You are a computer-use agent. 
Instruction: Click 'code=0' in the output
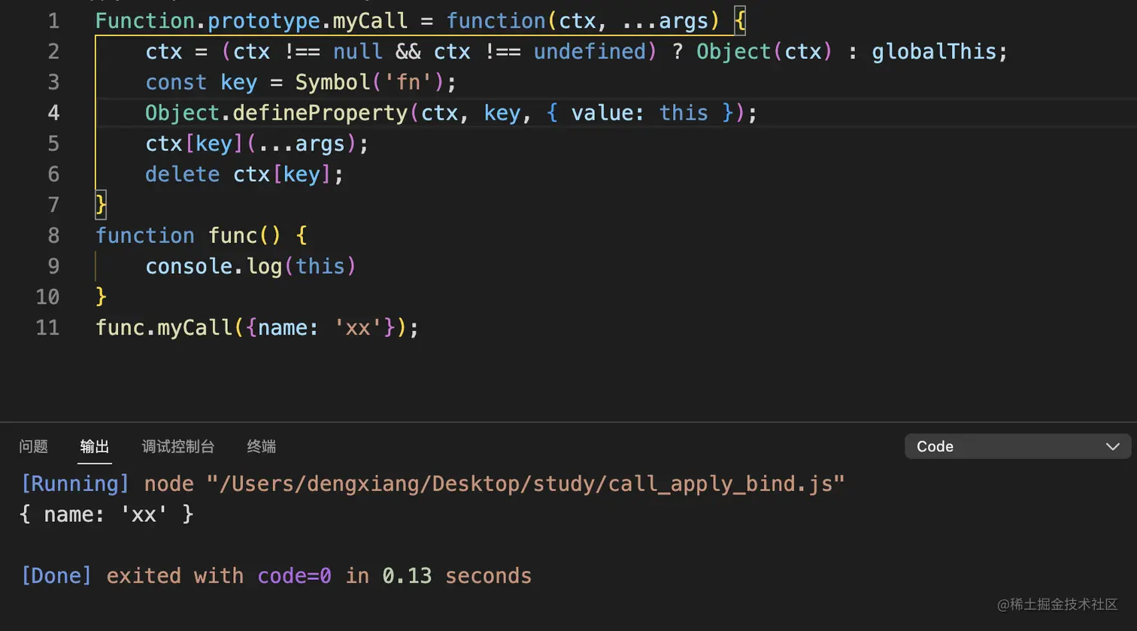(x=295, y=576)
